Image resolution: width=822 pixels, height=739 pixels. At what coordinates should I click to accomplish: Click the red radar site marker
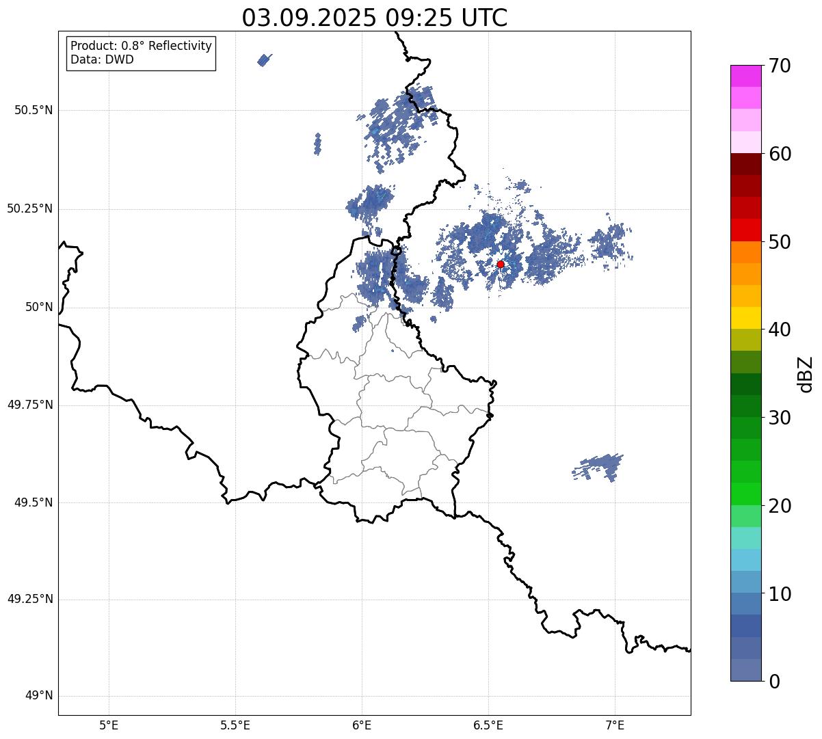click(x=501, y=264)
